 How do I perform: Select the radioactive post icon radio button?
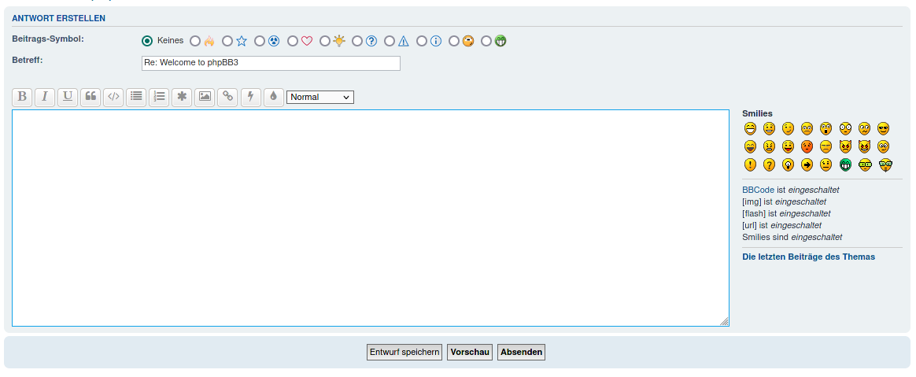point(260,41)
